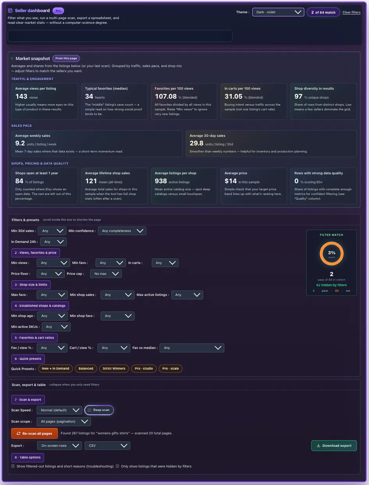369x485 pixels.
Task: Open the Min active SKUs dropdown
Action: tap(56, 327)
